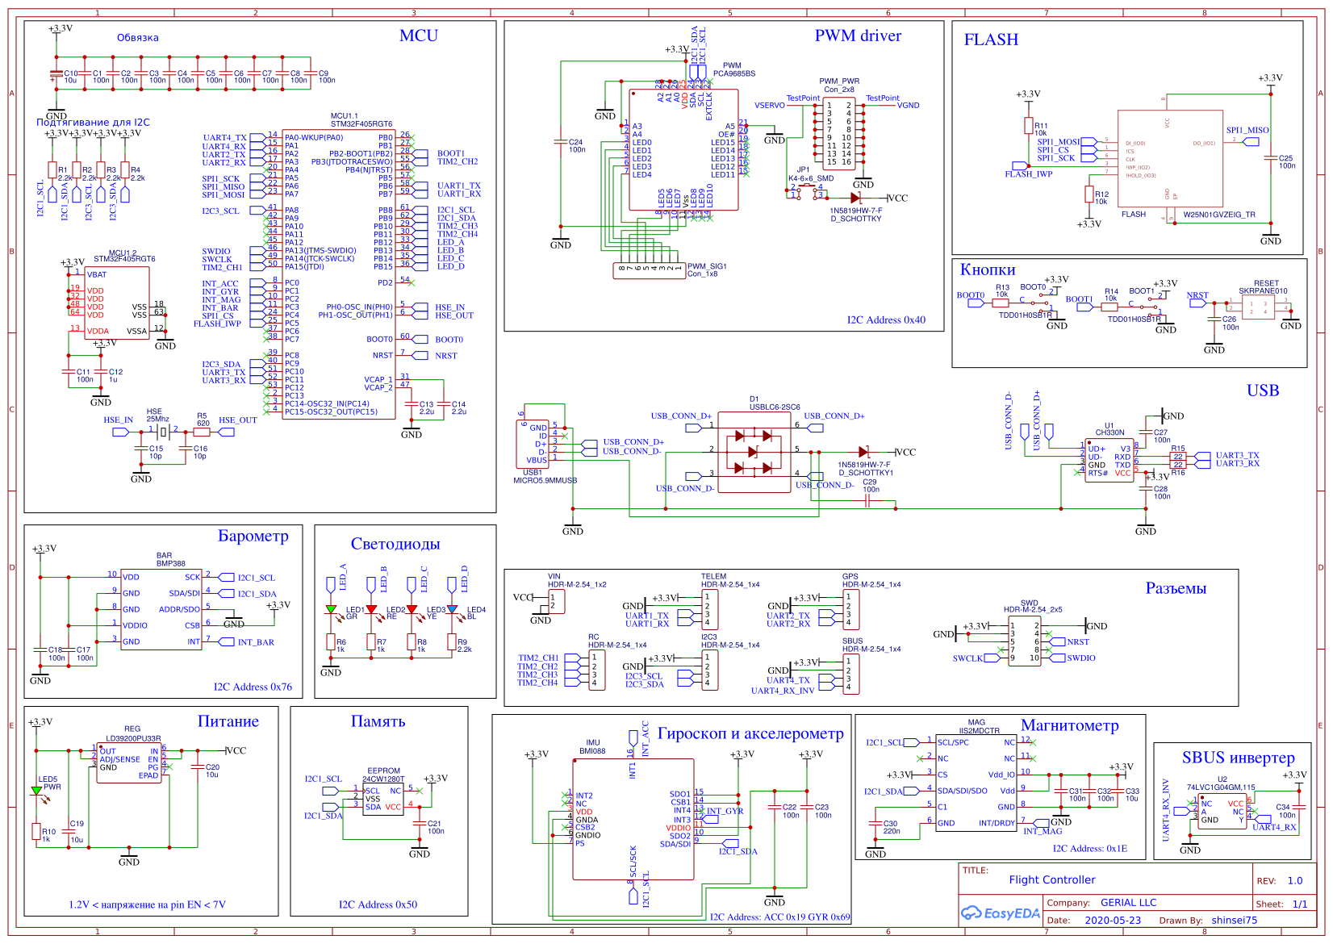Screen dimensions: 1333x944
Task: Click the Flight Controller title text
Action: click(1051, 879)
